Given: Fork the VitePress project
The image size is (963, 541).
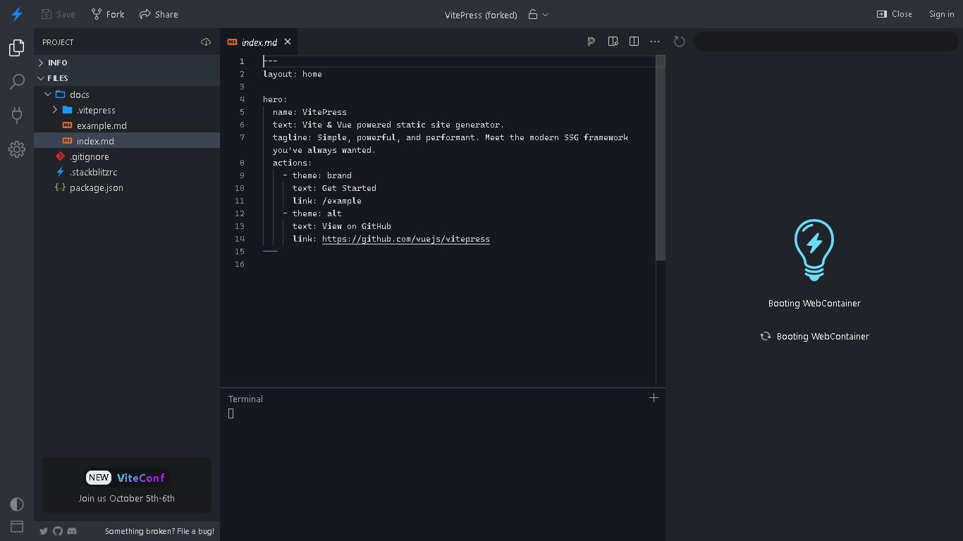Looking at the screenshot, I should [107, 14].
